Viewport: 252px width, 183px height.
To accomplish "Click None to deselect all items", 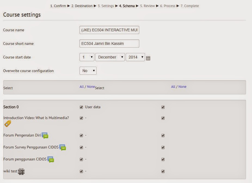I will tap(90, 86).
